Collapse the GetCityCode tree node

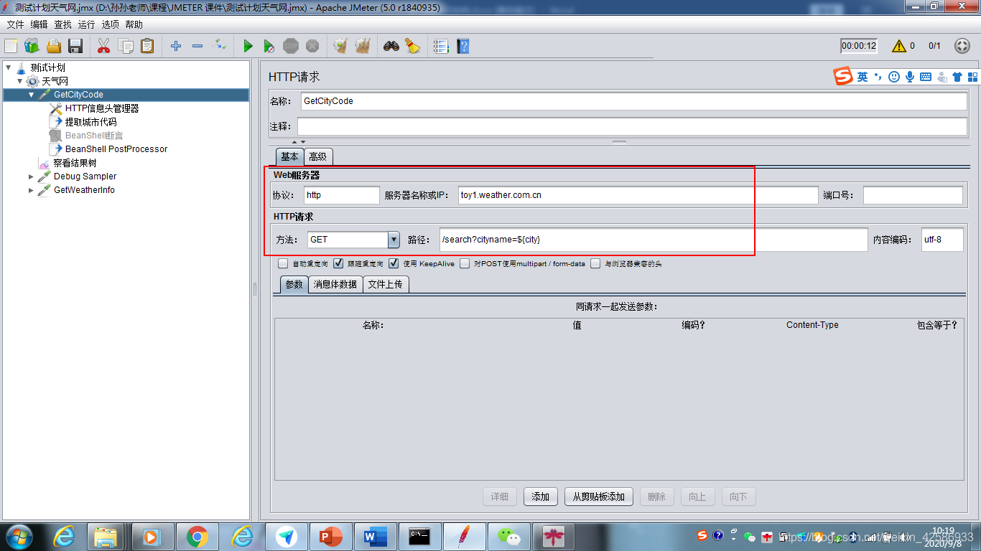pos(32,95)
